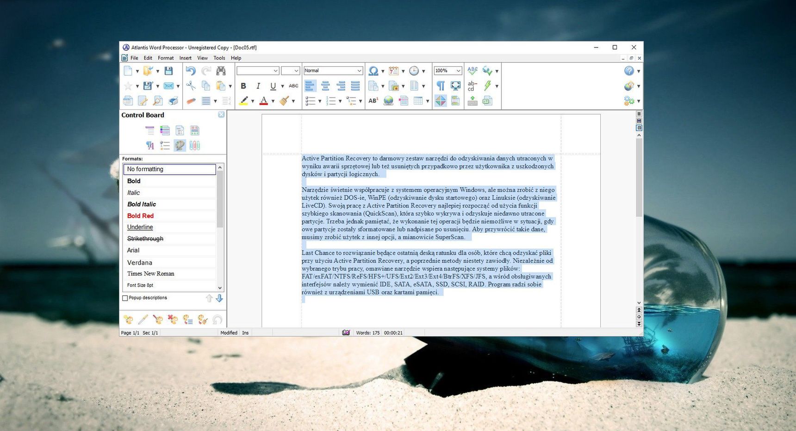Click the book icon in status bar
The width and height of the screenshot is (796, 431).
coord(346,332)
